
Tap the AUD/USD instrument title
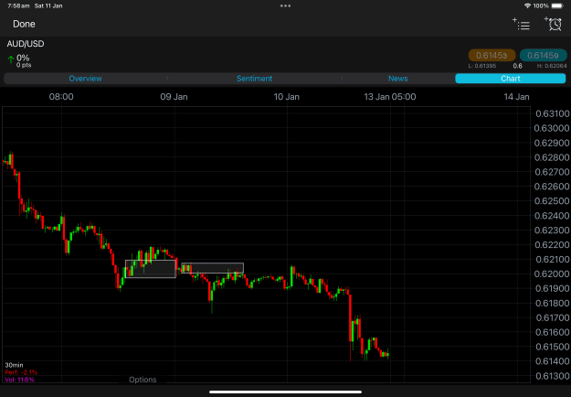pos(26,44)
